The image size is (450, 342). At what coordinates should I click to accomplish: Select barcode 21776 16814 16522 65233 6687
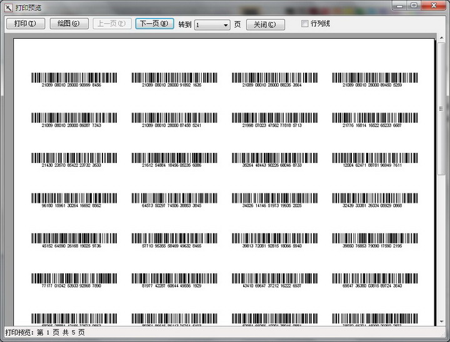(375, 120)
